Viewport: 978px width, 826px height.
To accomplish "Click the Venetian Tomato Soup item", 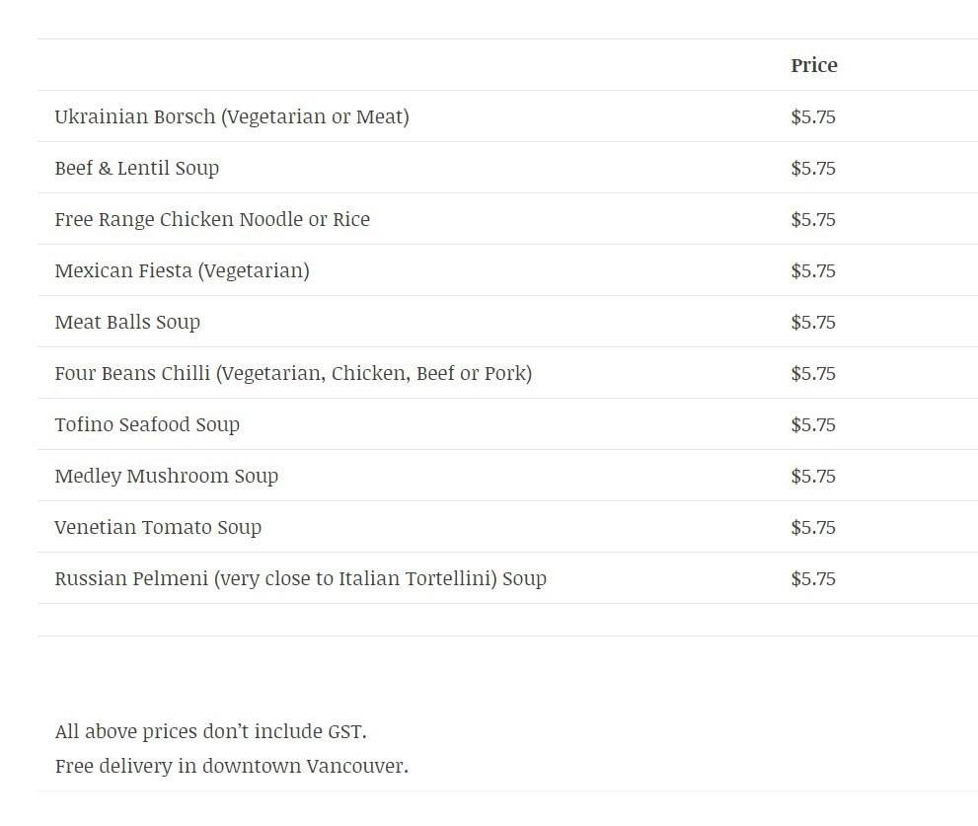I will pyautogui.click(x=158, y=527).
